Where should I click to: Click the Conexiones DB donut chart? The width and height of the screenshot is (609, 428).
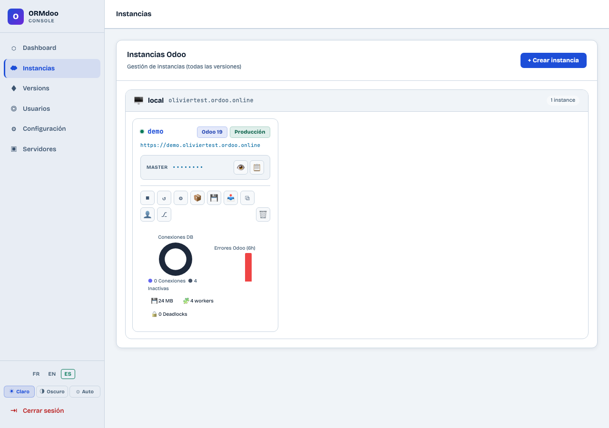point(176,259)
